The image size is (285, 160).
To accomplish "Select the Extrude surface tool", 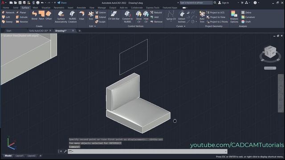I will point(22,17).
